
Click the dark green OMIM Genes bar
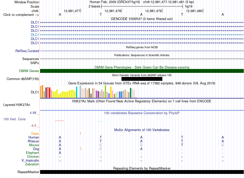(142, 71)
